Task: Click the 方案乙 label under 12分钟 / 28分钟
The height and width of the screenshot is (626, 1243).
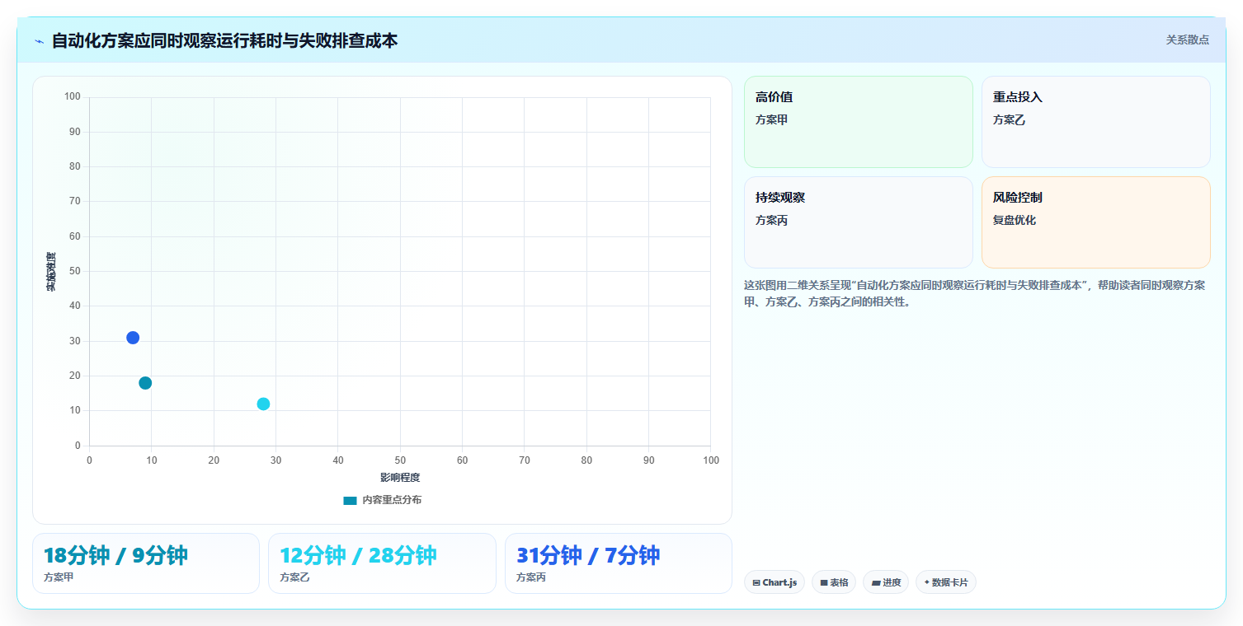Action: tap(294, 577)
